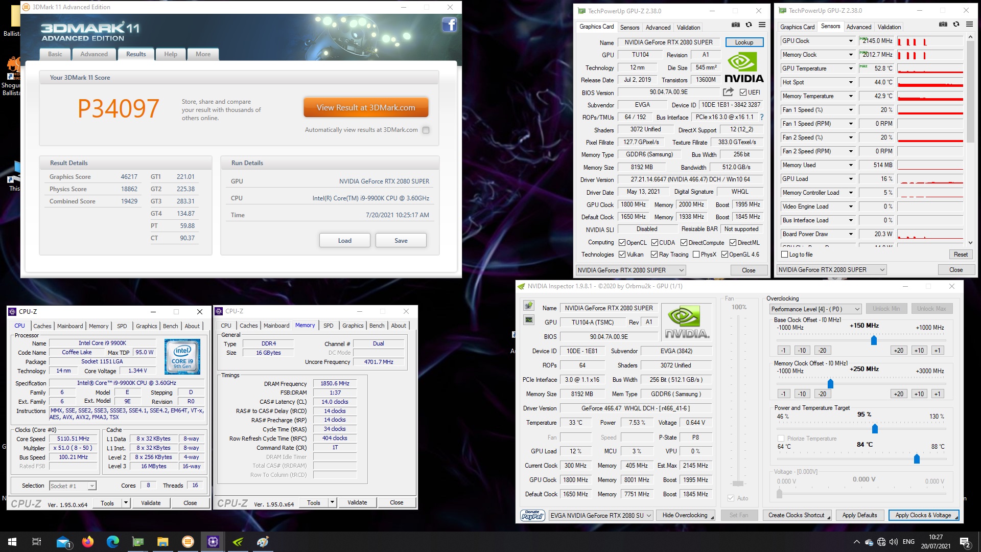Viewport: 981px width, 552px height.
Task: Toggle UEFI checkbox in GPU-Z
Action: [743, 93]
